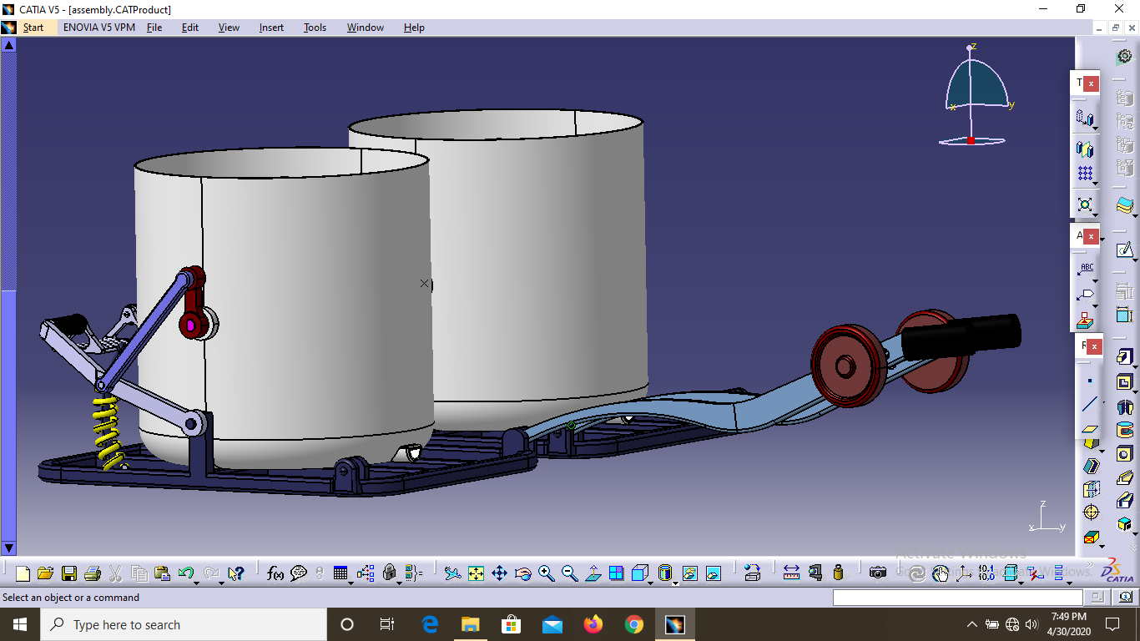Open the Design Table grid icon
Viewport: 1140px width, 641px height.
point(340,573)
